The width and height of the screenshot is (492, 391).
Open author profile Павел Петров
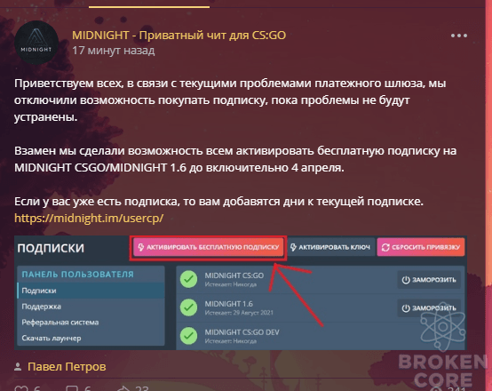click(67, 366)
